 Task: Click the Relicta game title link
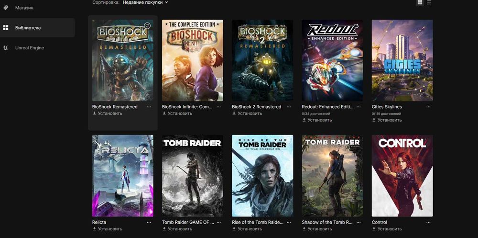click(x=99, y=222)
